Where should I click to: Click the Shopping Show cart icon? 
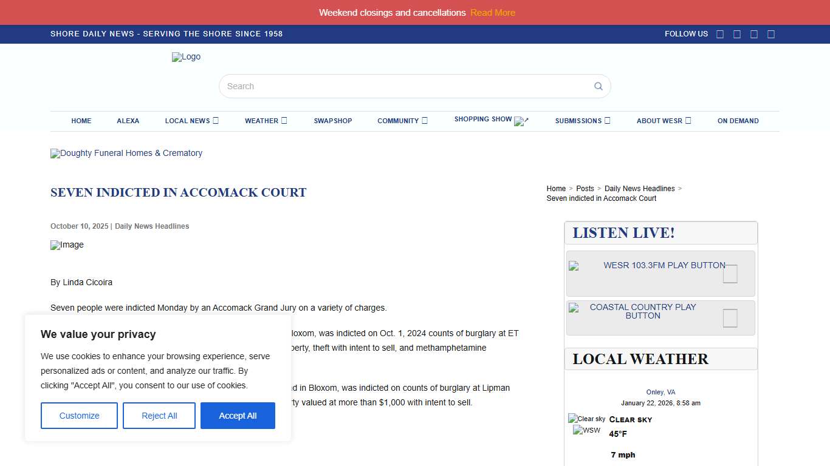point(521,121)
